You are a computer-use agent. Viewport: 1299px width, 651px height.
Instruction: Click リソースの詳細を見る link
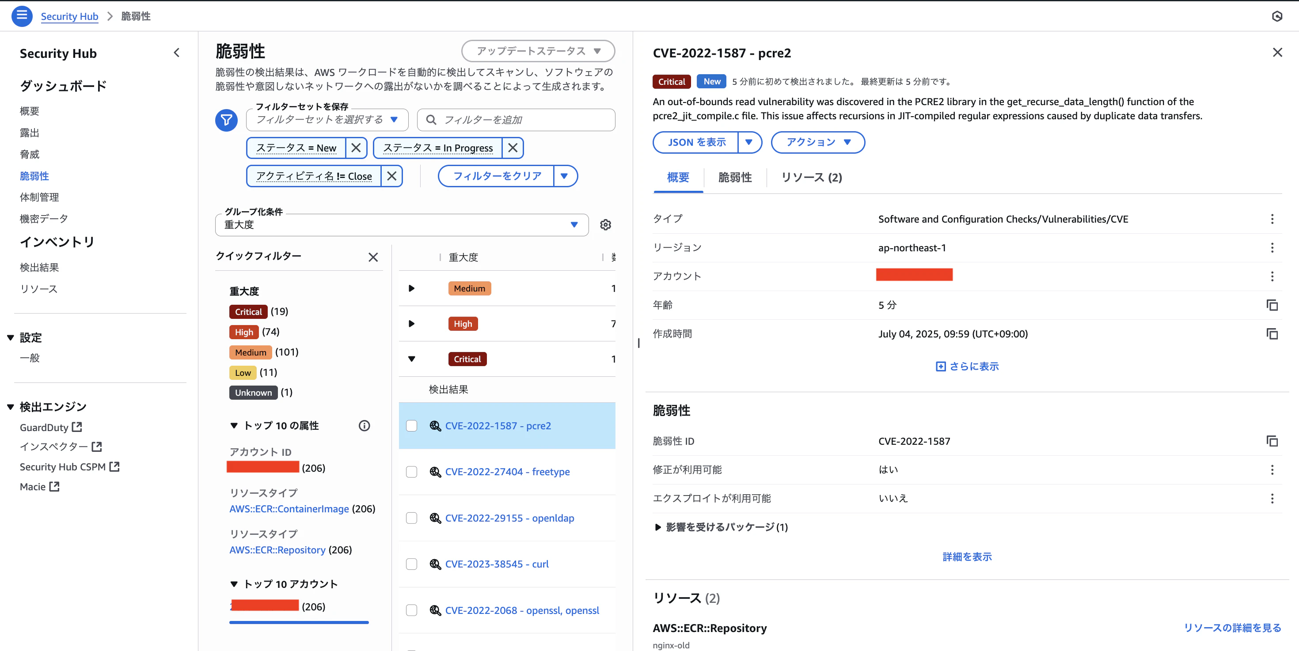click(x=1232, y=628)
